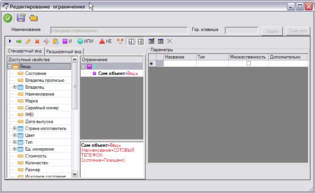Expand the Тип tree node
This screenshot has width=315, height=193.
click(x=15, y=142)
